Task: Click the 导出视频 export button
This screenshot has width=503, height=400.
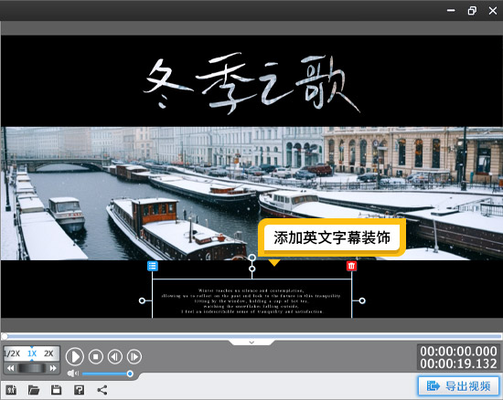Action: tap(459, 386)
